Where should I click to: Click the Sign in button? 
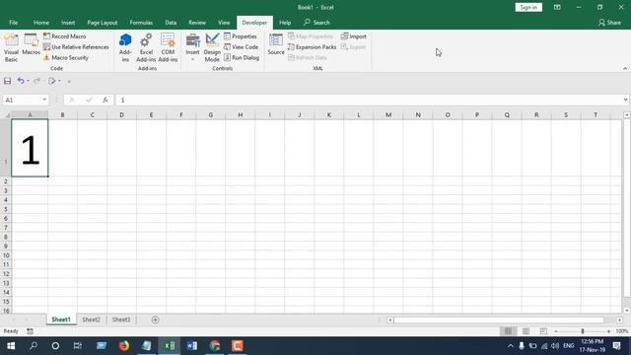tap(528, 7)
